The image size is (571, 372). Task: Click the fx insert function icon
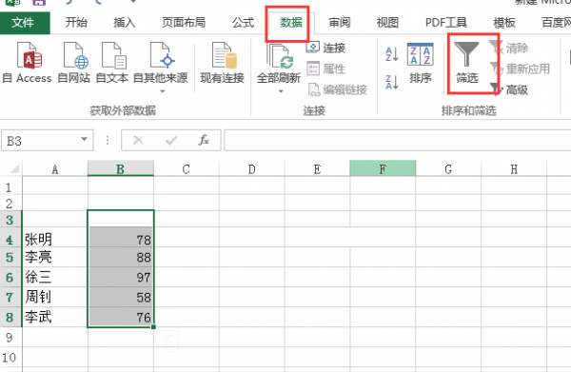click(204, 140)
